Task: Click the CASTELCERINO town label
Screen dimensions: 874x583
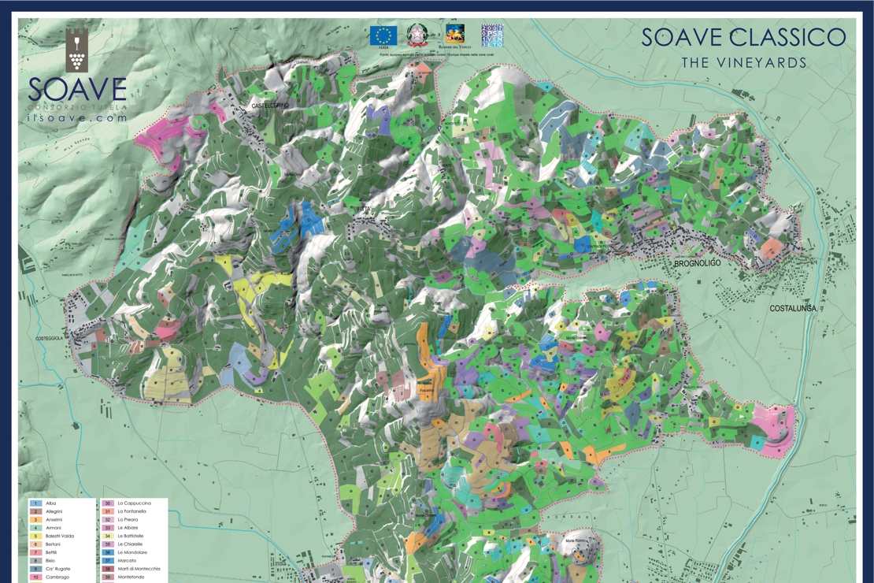Action: (x=270, y=106)
